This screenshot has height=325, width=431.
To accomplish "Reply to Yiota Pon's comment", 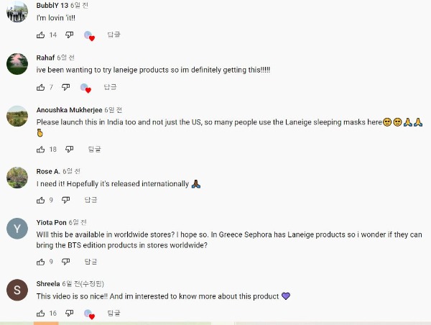I will click(x=91, y=262).
